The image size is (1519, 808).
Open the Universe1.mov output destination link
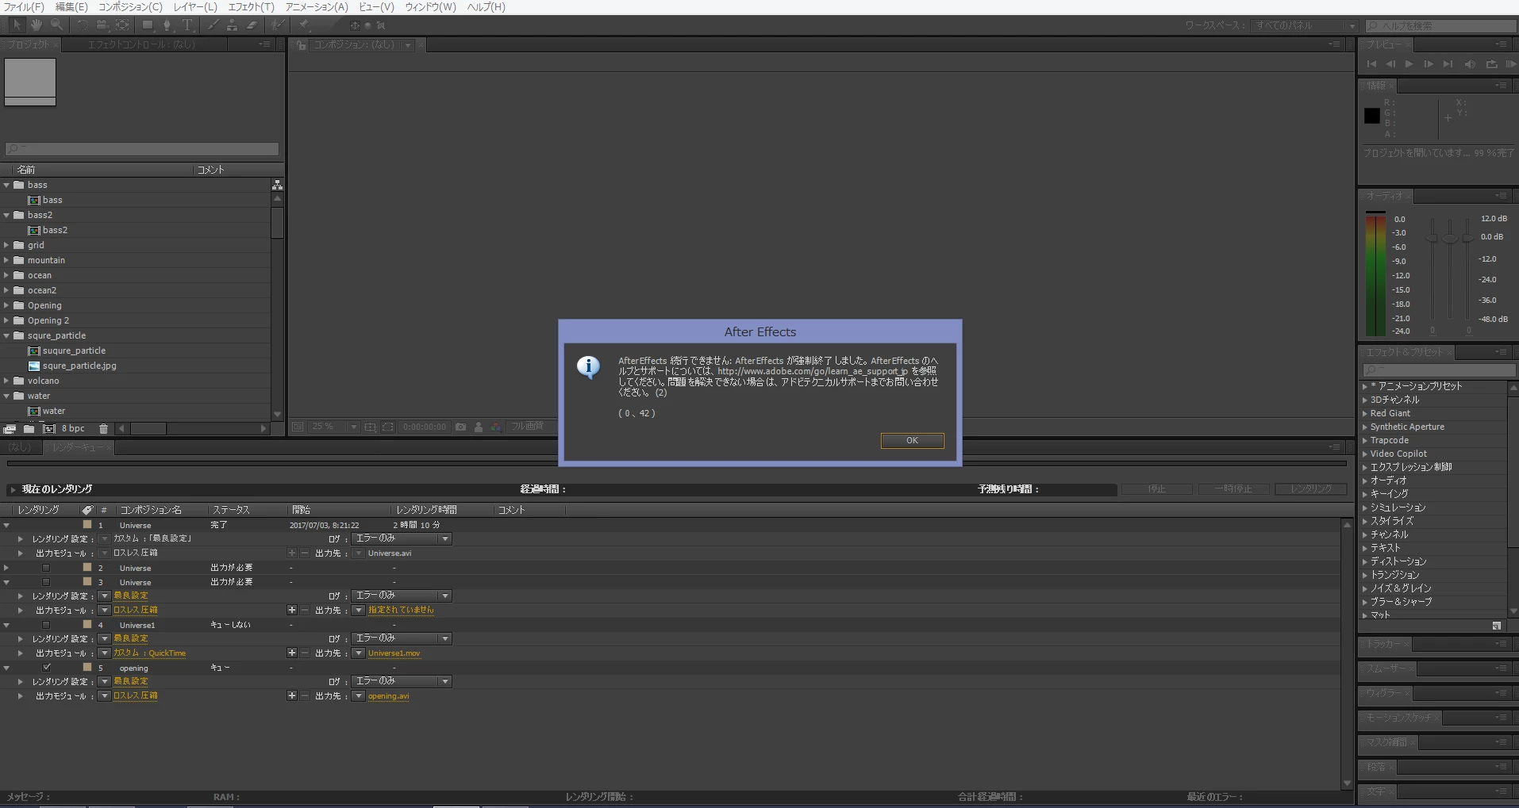(x=394, y=653)
